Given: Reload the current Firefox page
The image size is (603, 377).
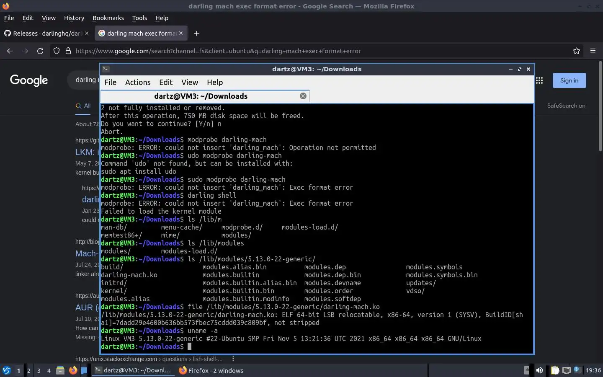Looking at the screenshot, I should pos(40,51).
